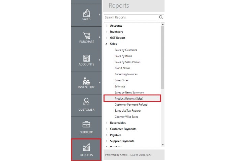This screenshot has height=161, width=236.
Task: Click the magnifier search icon
Action: coord(161,17)
